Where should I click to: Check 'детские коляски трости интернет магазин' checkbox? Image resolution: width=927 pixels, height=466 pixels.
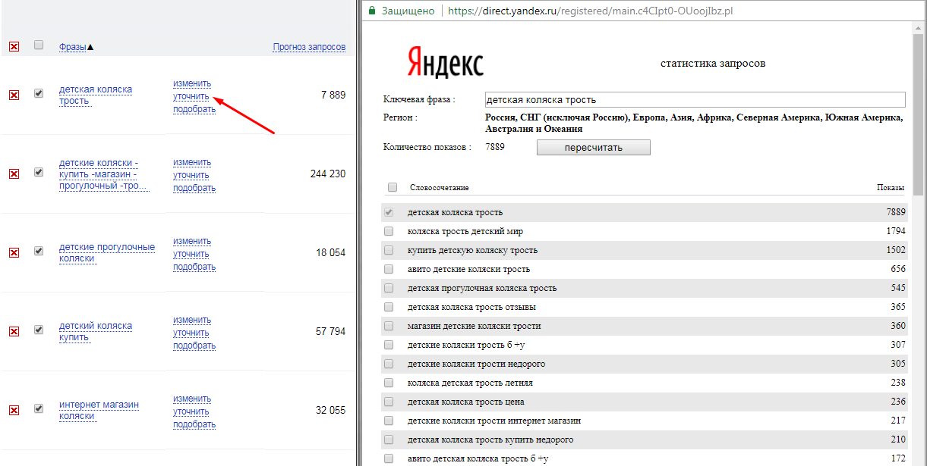(389, 421)
